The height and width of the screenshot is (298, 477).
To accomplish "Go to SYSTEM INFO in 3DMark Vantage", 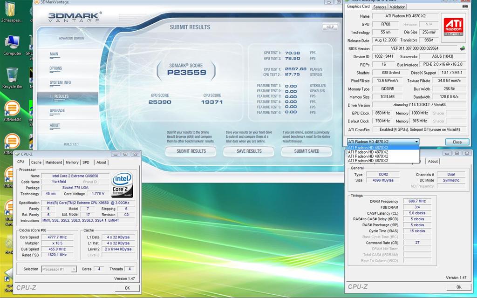I will click(x=60, y=82).
